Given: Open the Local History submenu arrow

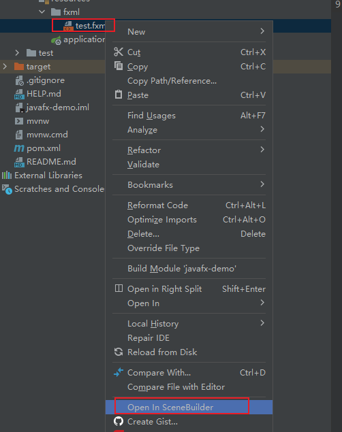Looking at the screenshot, I should coord(262,323).
